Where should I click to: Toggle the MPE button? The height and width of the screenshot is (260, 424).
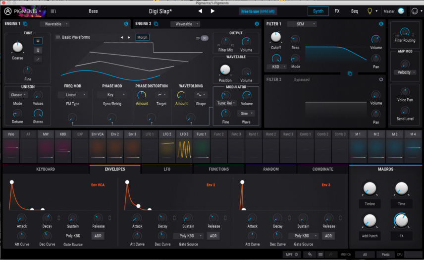(x=292, y=255)
